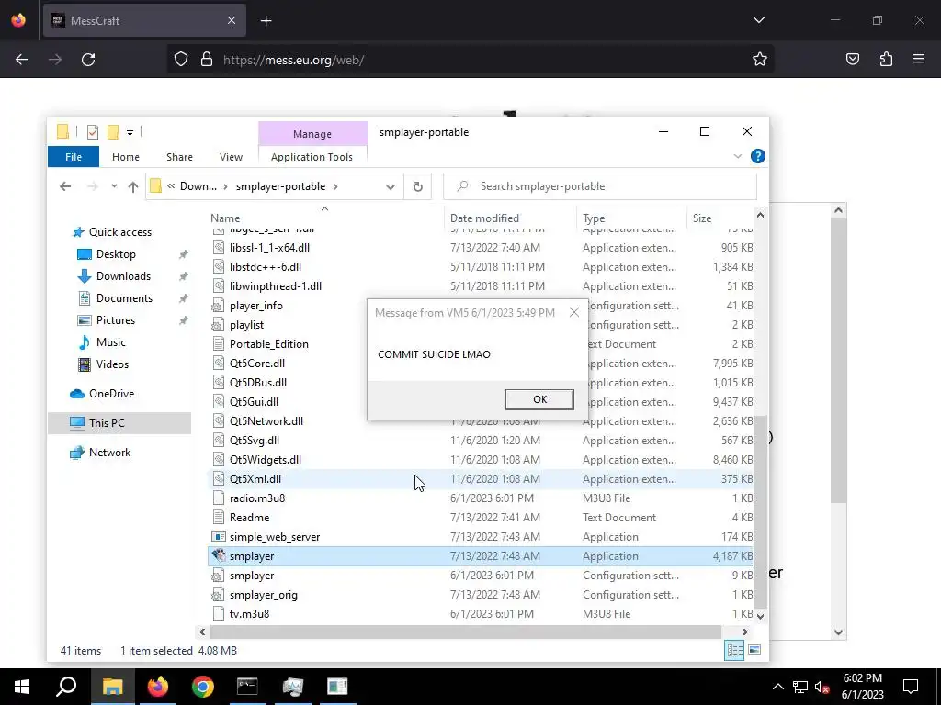
Task: Select the Portable_Edition text document
Action: (269, 344)
